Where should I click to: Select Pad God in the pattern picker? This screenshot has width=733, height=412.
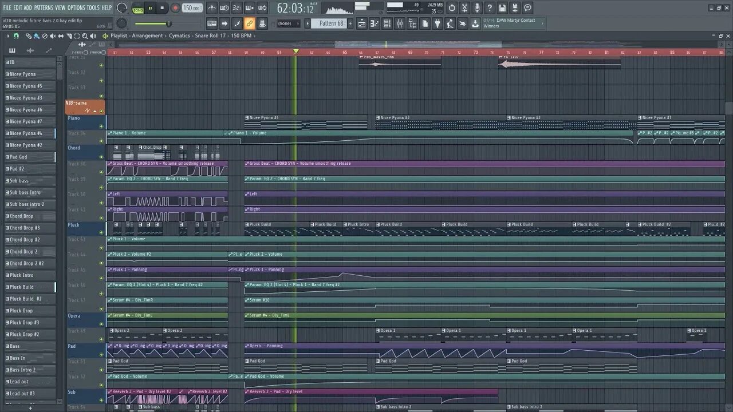30,157
